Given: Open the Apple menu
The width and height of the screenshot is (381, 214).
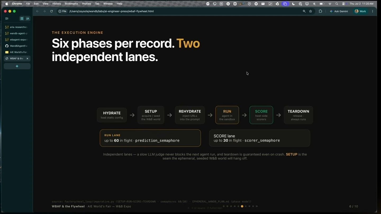Looking at the screenshot, I should click(7, 4).
